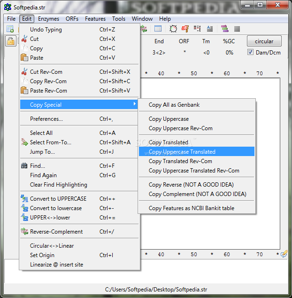Screen dimensions: 292x298
Task: Open the ORFs menu
Action: 72,19
